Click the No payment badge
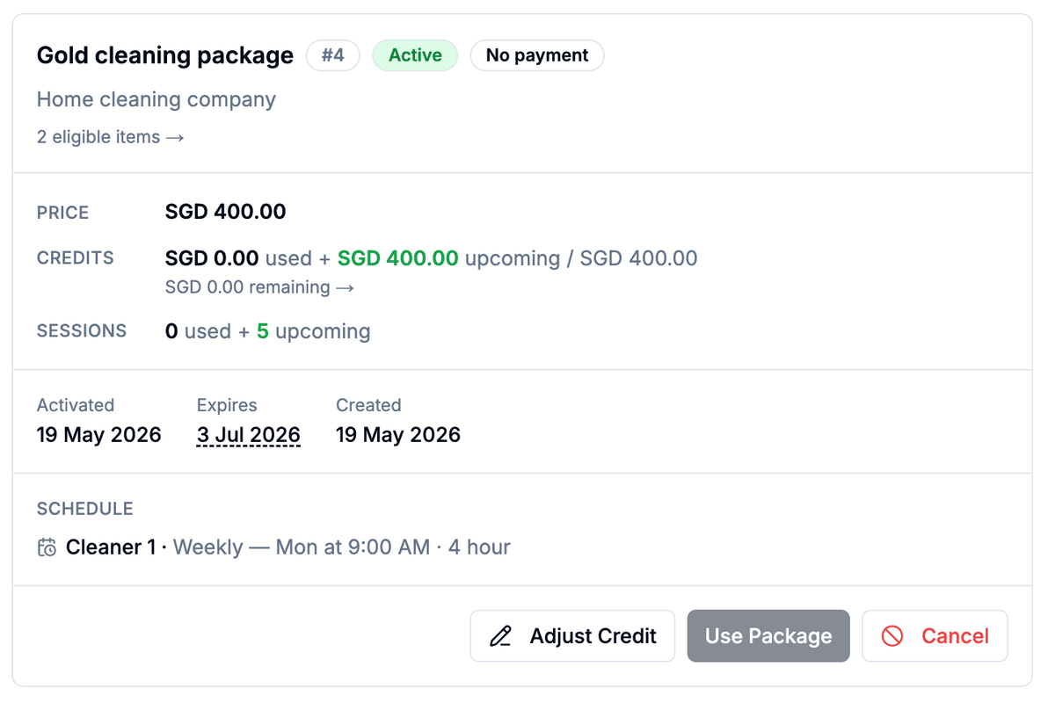Viewport: 1055px width, 703px height. tap(537, 55)
